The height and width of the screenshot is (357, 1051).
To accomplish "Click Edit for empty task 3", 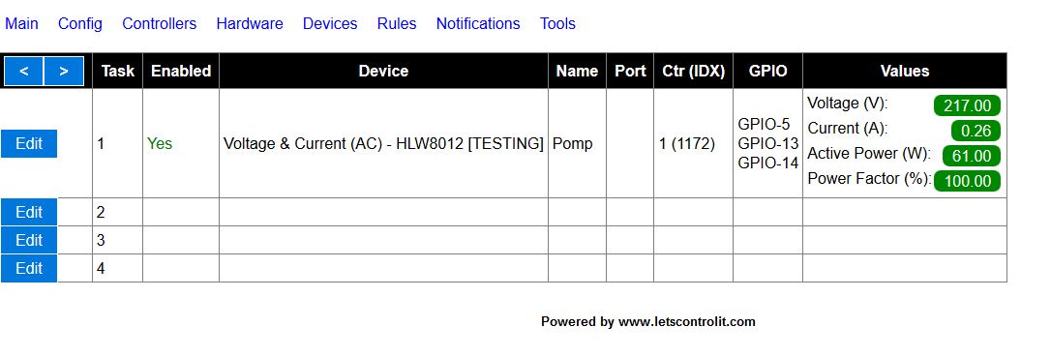I will pyautogui.click(x=29, y=240).
